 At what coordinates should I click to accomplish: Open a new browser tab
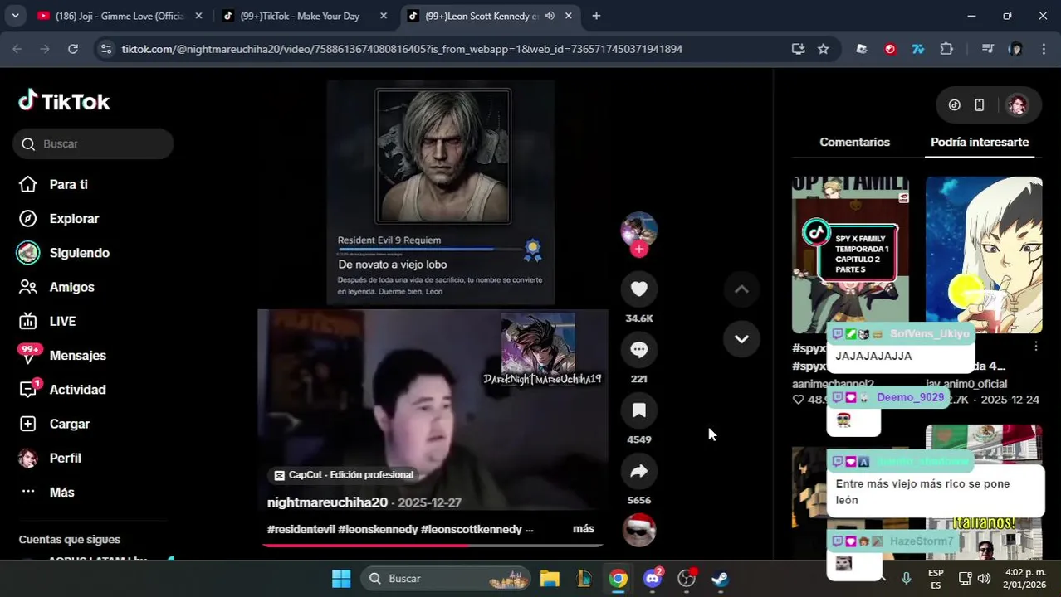tap(596, 16)
